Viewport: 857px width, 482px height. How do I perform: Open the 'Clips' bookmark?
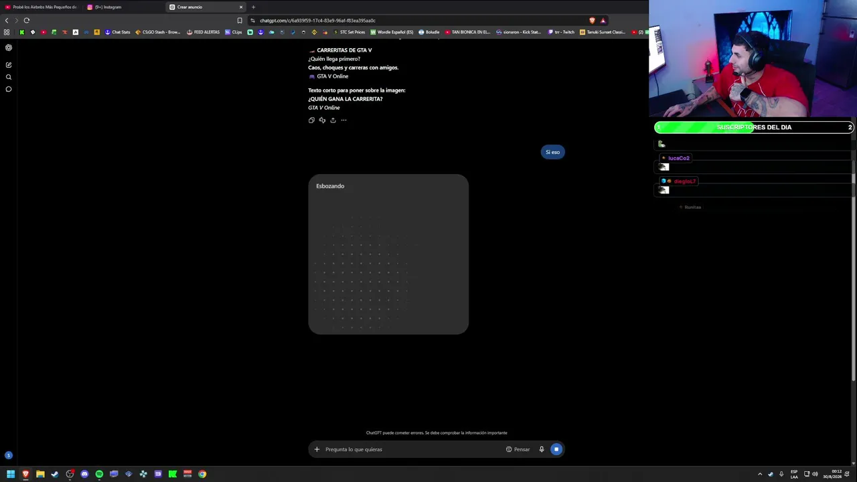[x=234, y=32]
